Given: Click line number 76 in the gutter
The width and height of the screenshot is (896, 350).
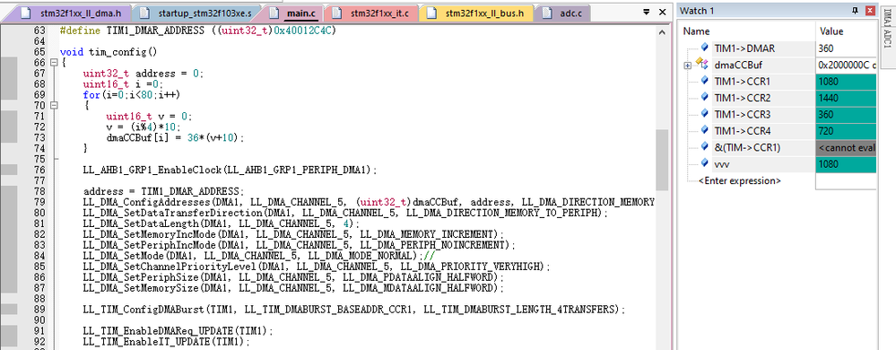Looking at the screenshot, I should point(39,170).
